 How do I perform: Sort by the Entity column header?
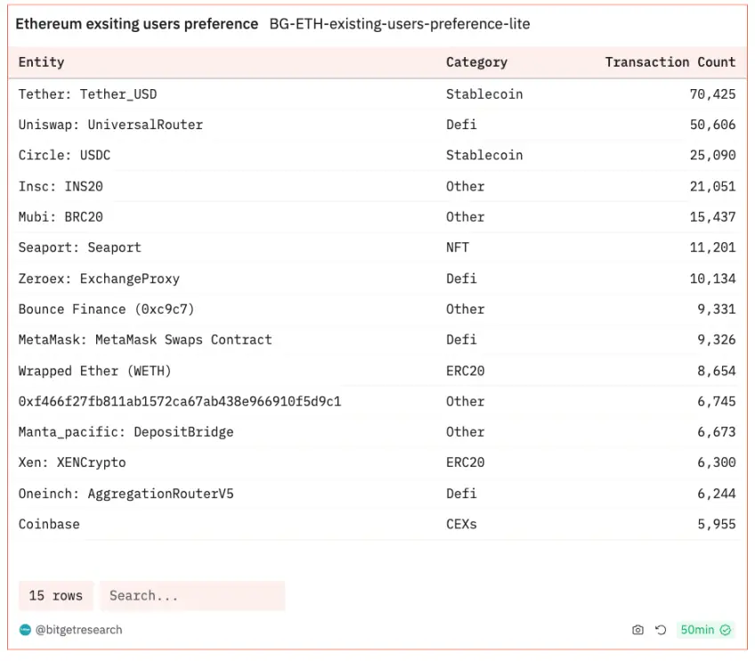pos(42,62)
